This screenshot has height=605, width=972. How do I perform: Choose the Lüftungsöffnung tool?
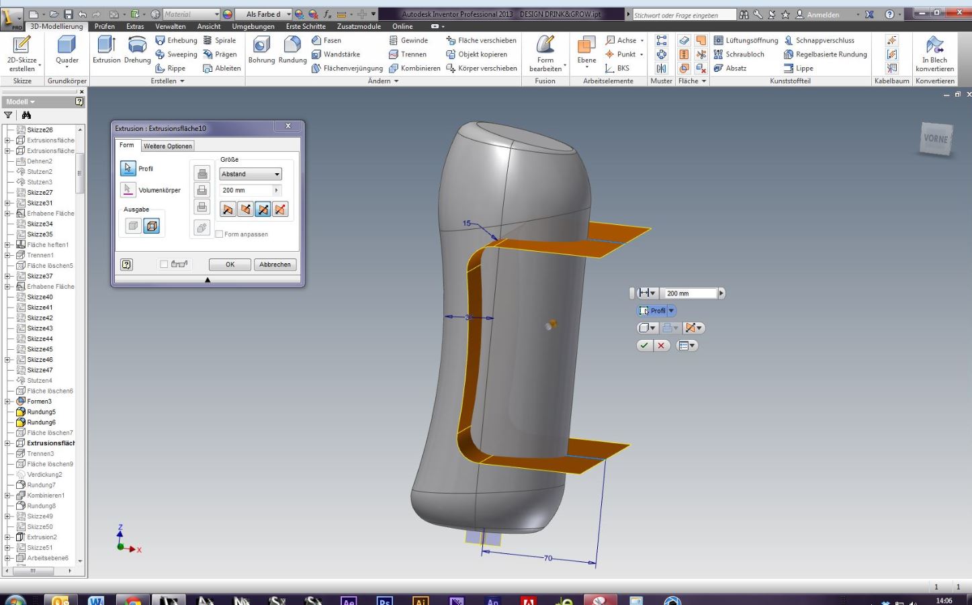(x=746, y=40)
